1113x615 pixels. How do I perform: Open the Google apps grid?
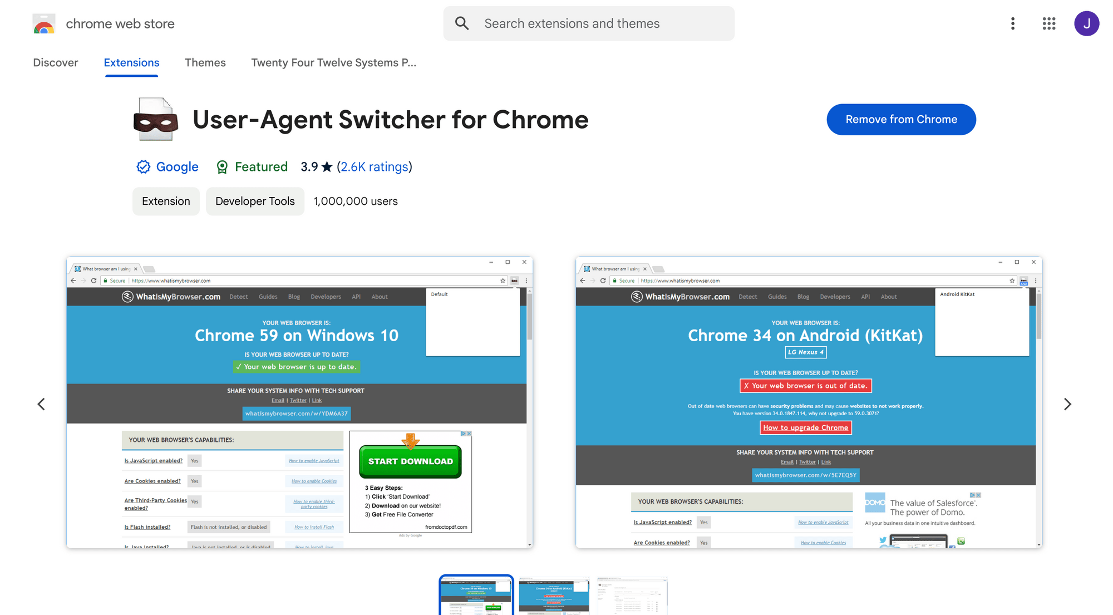click(1049, 23)
